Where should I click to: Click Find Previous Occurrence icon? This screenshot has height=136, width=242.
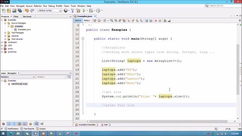[x=116, y=20]
